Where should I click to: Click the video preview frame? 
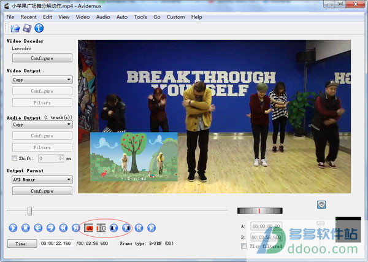coord(214,117)
